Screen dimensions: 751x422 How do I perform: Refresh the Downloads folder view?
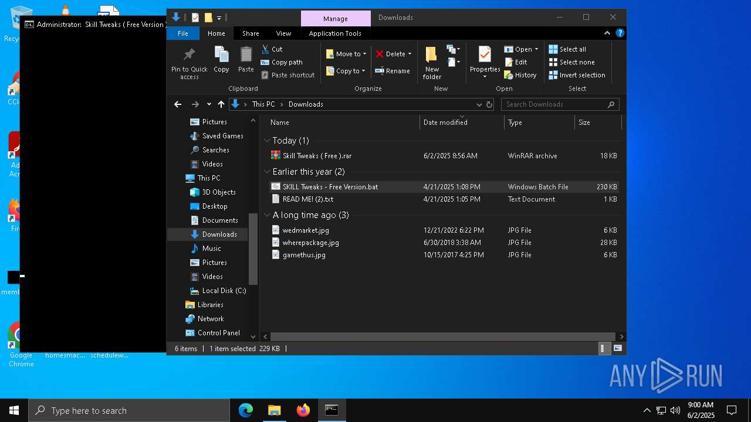click(x=489, y=104)
